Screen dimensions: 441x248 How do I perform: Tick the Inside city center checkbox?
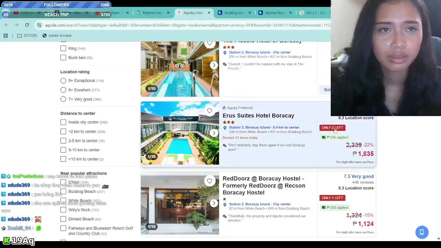click(63, 122)
